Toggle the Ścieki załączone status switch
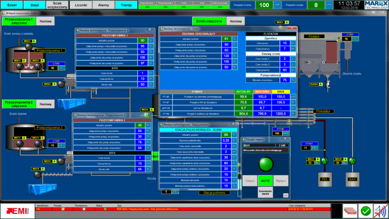Viewport: 389px width, 219px height. pos(210,21)
